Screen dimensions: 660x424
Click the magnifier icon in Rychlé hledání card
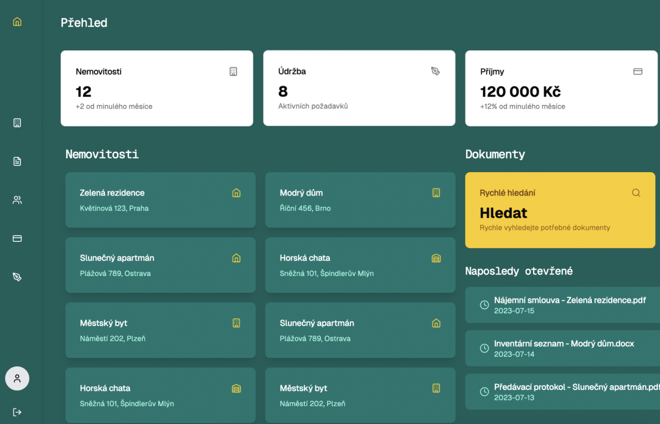tap(636, 193)
